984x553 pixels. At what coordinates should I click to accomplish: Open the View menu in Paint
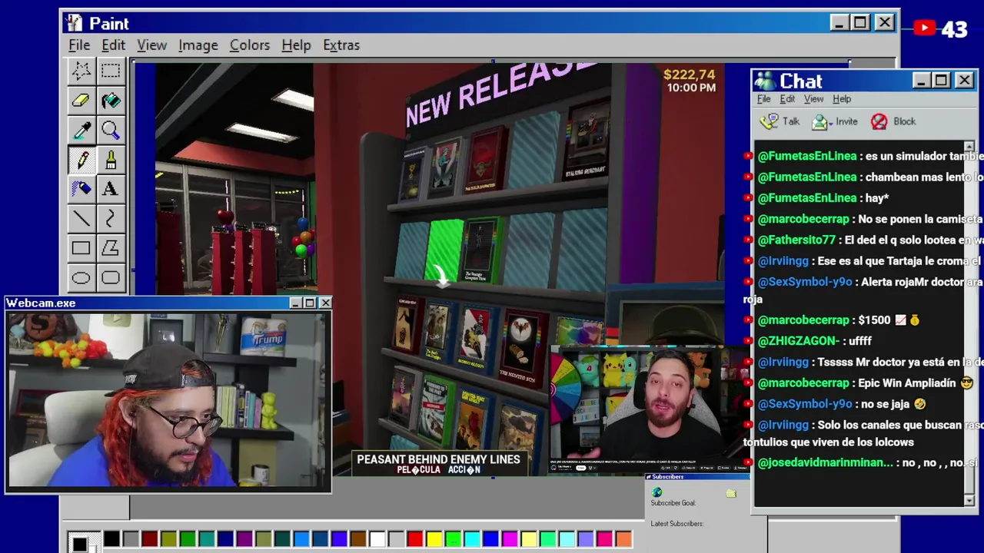[151, 45]
